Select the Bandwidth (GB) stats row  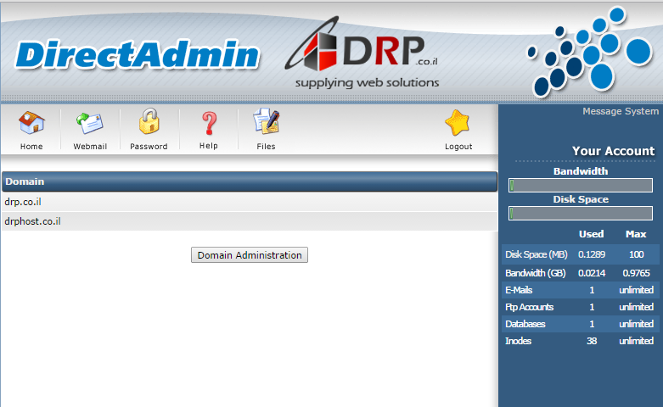tap(581, 272)
